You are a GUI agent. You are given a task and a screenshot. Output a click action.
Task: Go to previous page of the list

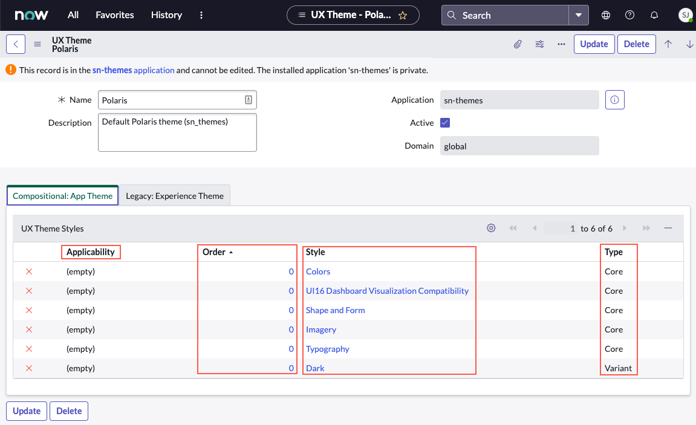coord(535,228)
